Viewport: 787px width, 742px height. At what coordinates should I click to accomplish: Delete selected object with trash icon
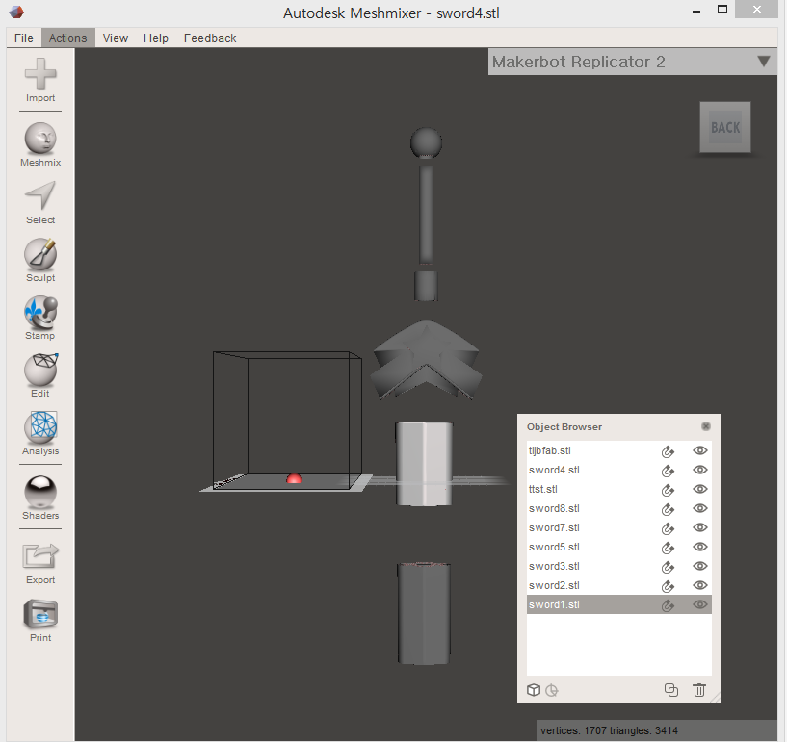(x=699, y=690)
